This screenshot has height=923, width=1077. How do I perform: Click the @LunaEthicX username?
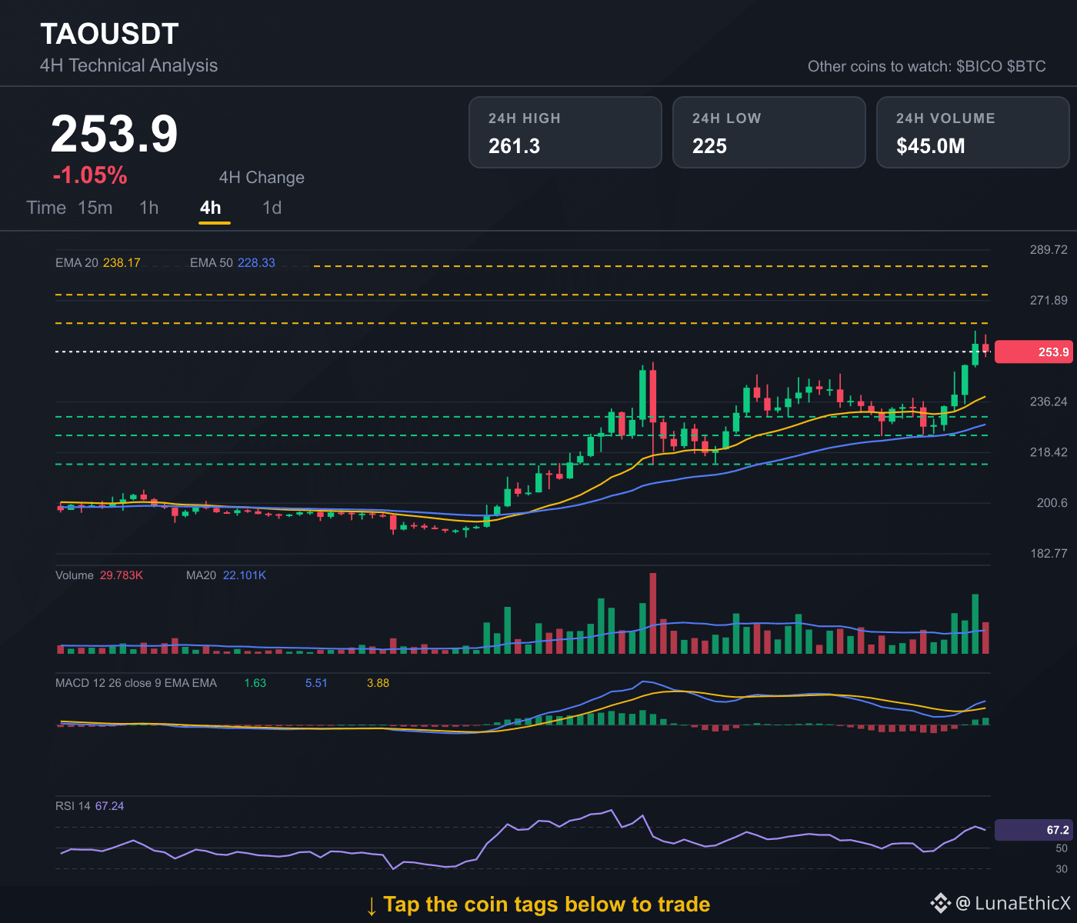tap(1013, 903)
